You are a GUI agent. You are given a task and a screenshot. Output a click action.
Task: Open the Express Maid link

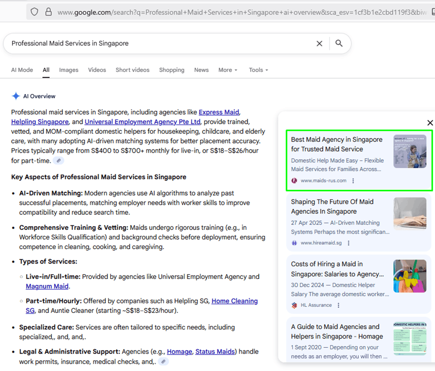click(x=219, y=112)
